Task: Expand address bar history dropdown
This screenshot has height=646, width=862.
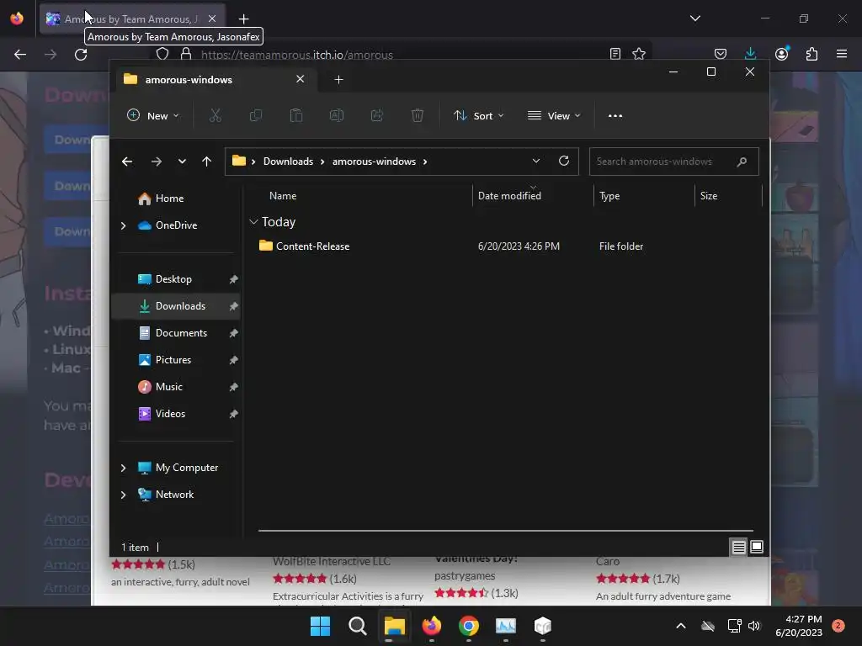Action: coord(536,161)
